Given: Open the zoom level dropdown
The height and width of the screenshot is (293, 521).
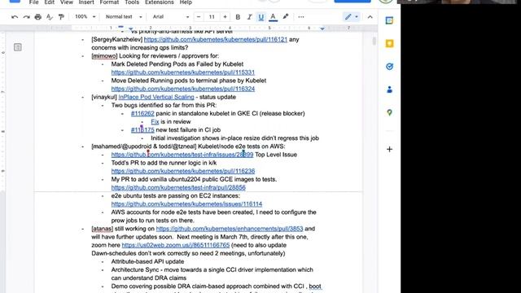Looking at the screenshot, I should [85, 16].
